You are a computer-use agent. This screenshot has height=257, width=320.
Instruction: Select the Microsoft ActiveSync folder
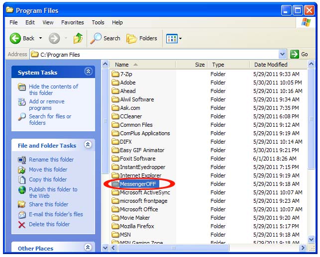coord(141,192)
